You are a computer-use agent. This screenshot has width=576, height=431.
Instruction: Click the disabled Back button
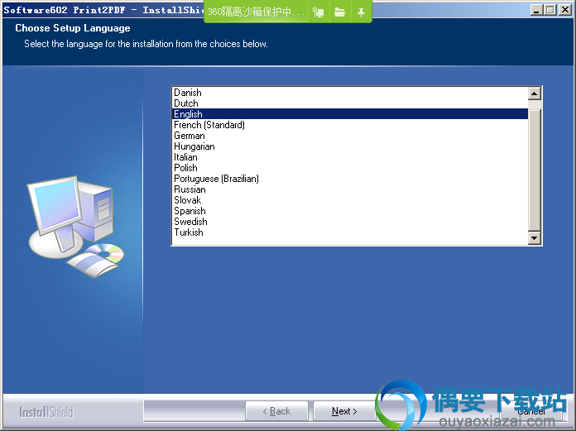pyautogui.click(x=276, y=411)
